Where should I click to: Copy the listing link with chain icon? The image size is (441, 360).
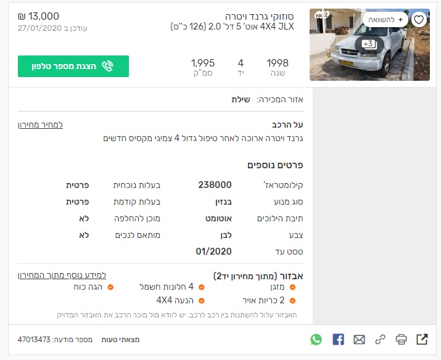point(380,340)
